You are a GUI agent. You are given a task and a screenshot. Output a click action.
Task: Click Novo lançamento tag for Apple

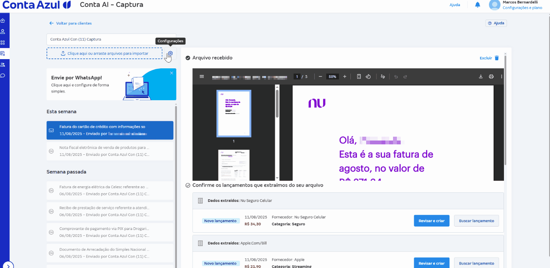click(x=221, y=263)
